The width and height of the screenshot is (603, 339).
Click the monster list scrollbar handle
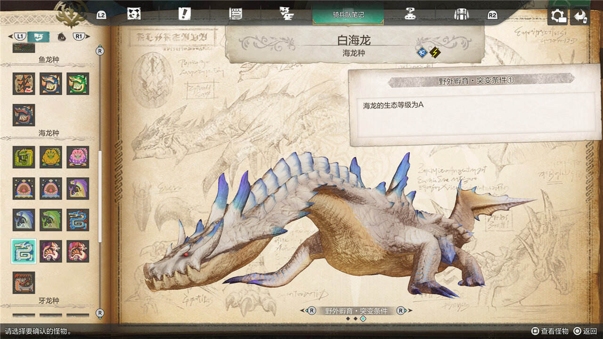point(99,195)
